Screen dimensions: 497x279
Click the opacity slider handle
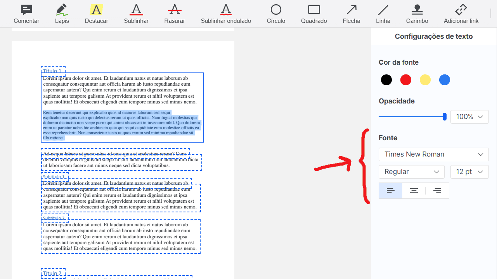coord(445,117)
